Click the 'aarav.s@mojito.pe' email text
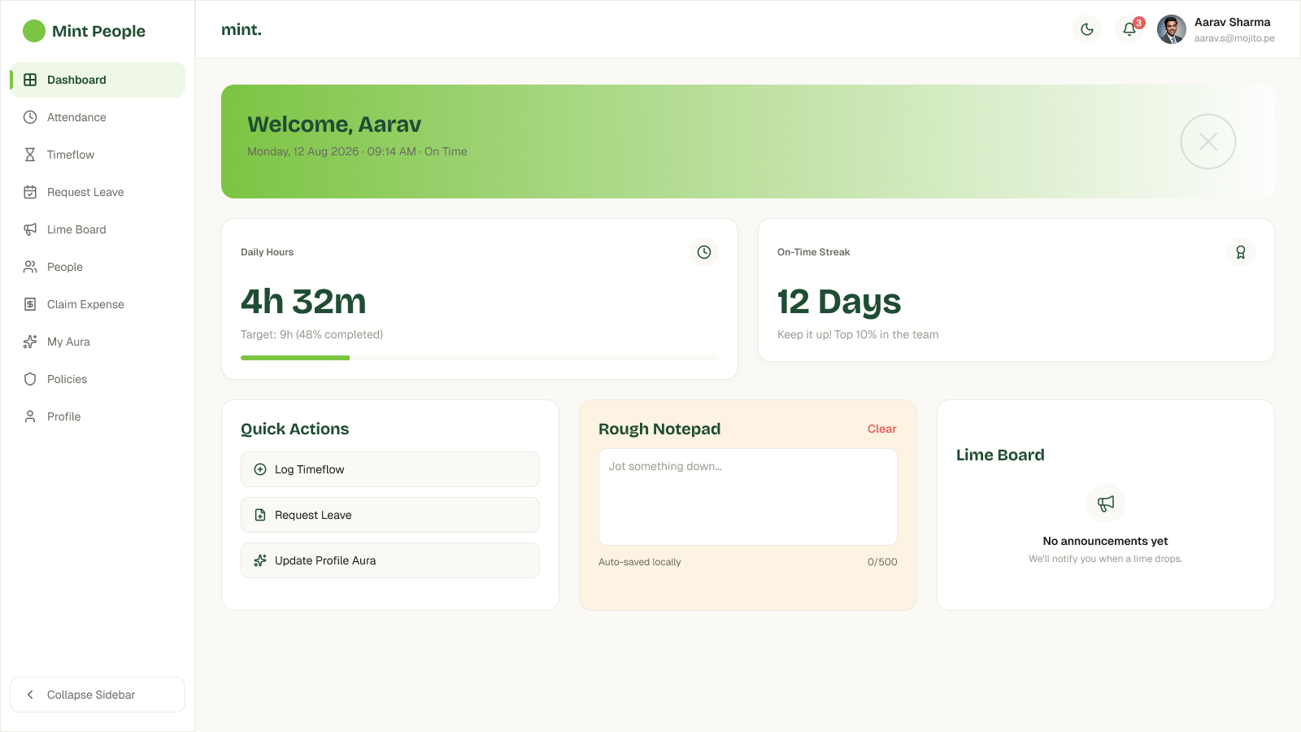This screenshot has width=1301, height=732. click(1234, 38)
